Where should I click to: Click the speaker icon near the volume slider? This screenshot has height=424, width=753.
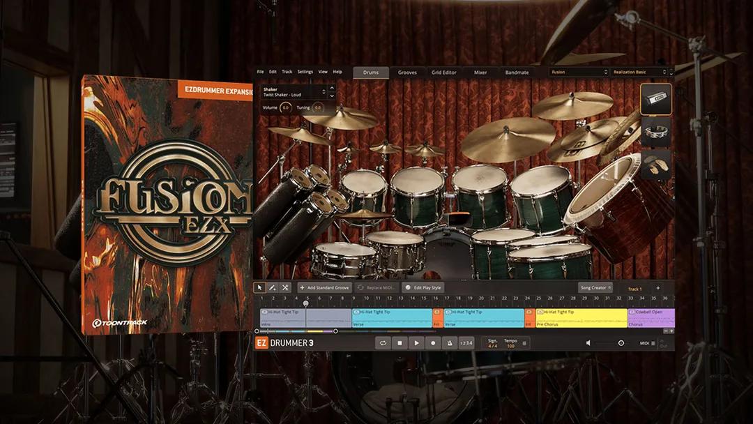coord(589,343)
